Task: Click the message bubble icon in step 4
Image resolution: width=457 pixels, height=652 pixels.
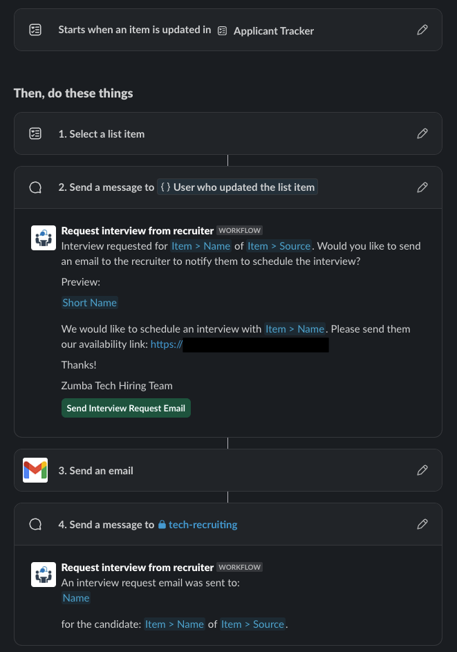Action: pyautogui.click(x=35, y=524)
